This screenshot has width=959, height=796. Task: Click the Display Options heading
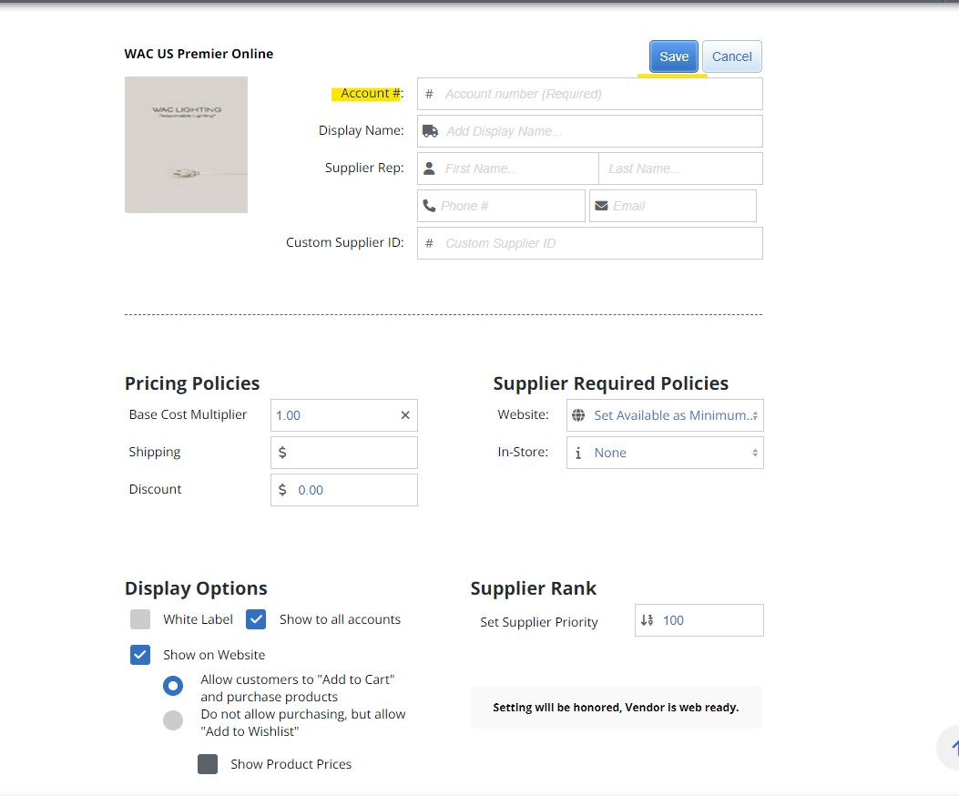[196, 588]
